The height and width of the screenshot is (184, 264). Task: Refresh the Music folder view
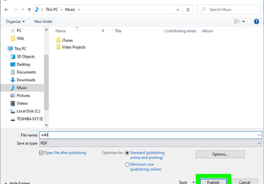pyautogui.click(x=188, y=10)
